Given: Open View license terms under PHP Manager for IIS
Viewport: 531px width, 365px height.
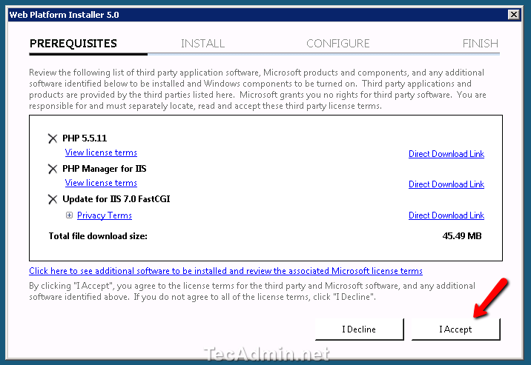Looking at the screenshot, I should click(x=101, y=183).
